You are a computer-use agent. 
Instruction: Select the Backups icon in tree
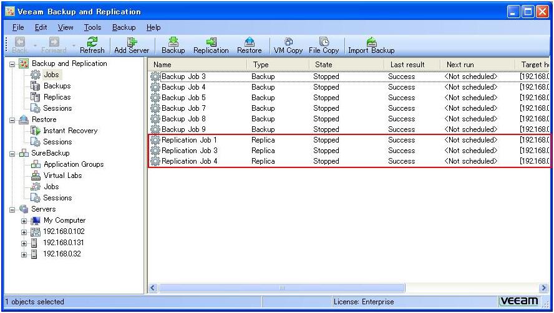click(x=36, y=86)
